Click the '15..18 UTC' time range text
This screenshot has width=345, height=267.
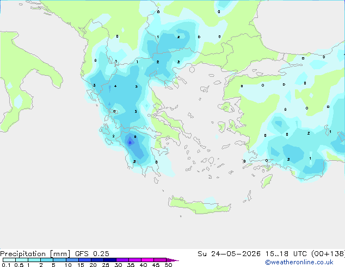click(x=286, y=254)
